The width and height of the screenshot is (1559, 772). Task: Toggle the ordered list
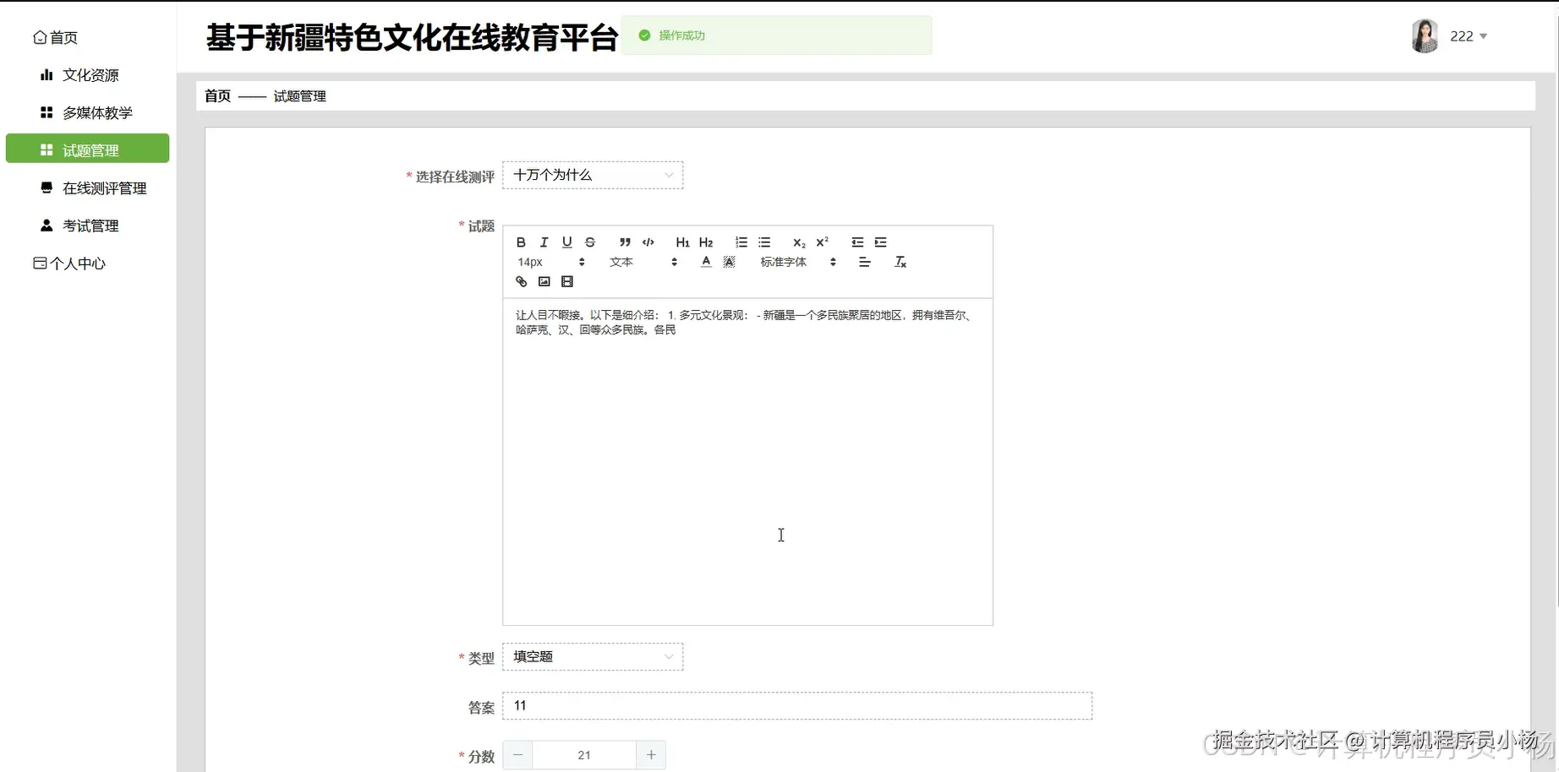click(x=741, y=242)
